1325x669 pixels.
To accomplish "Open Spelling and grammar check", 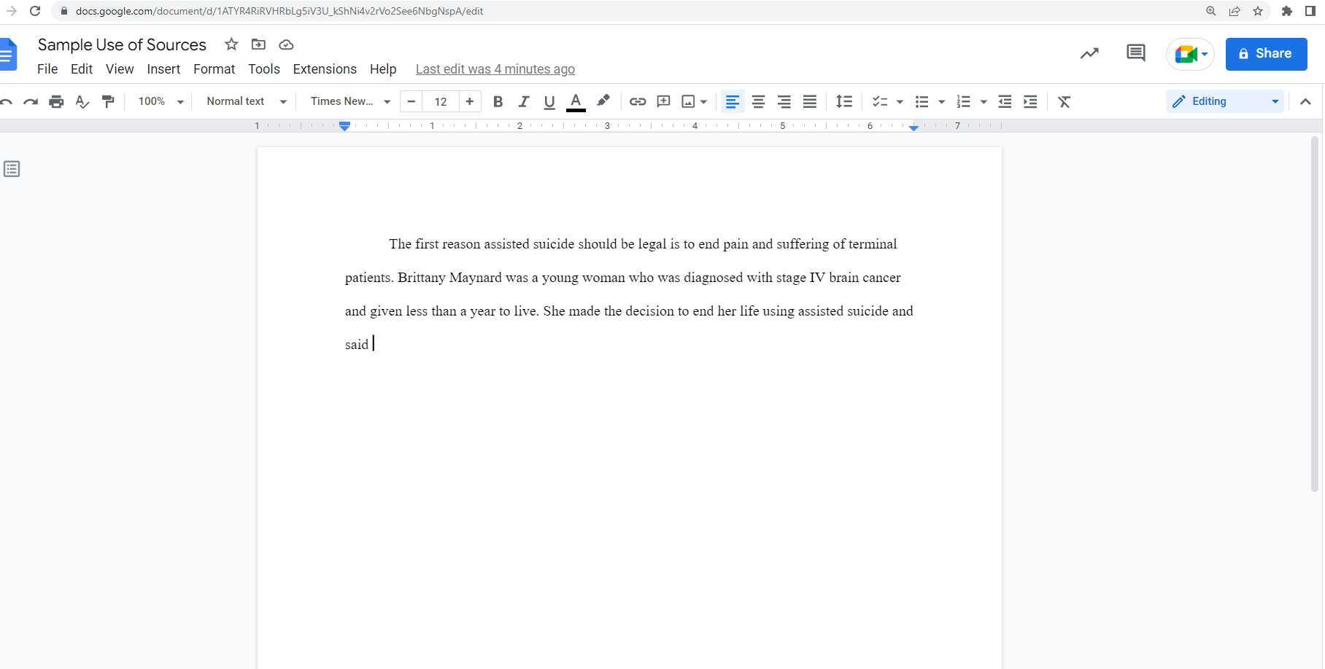I will click(82, 101).
